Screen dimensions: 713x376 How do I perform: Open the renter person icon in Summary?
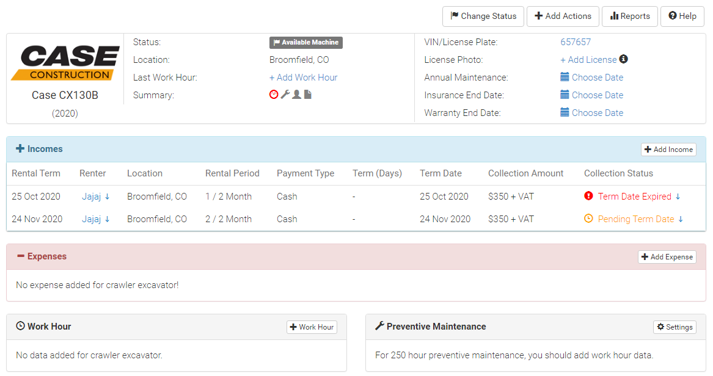[296, 94]
